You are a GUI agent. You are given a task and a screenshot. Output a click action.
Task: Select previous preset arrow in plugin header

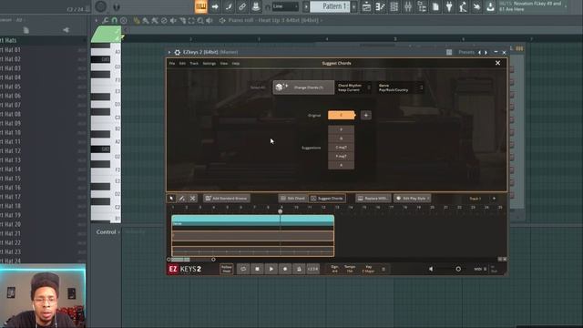coord(479,53)
